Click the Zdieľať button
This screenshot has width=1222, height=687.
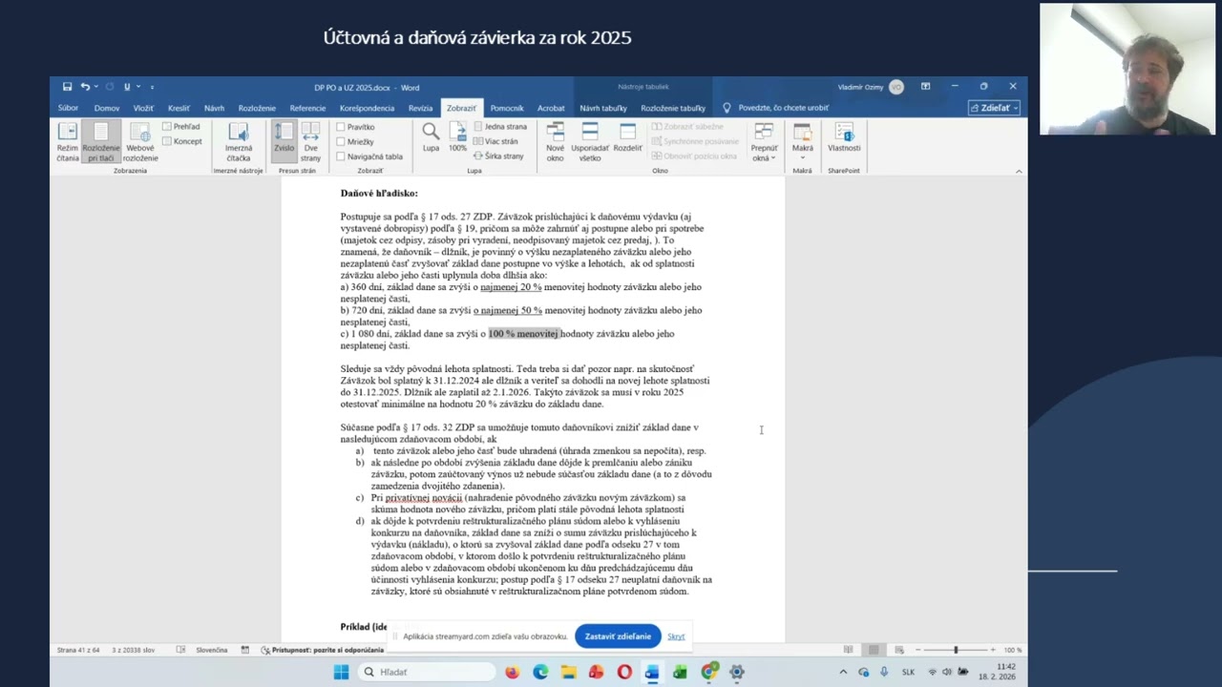(x=994, y=108)
